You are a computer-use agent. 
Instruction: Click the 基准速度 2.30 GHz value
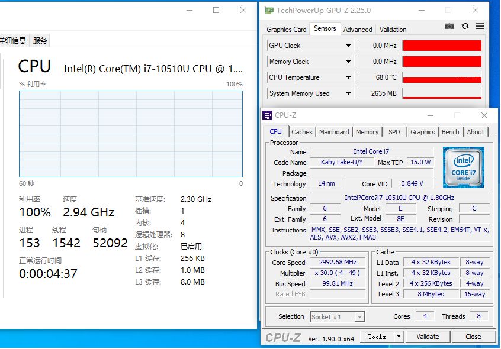point(196,199)
